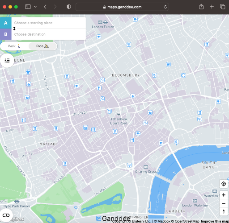Click the shopping cart marker

coord(168,64)
